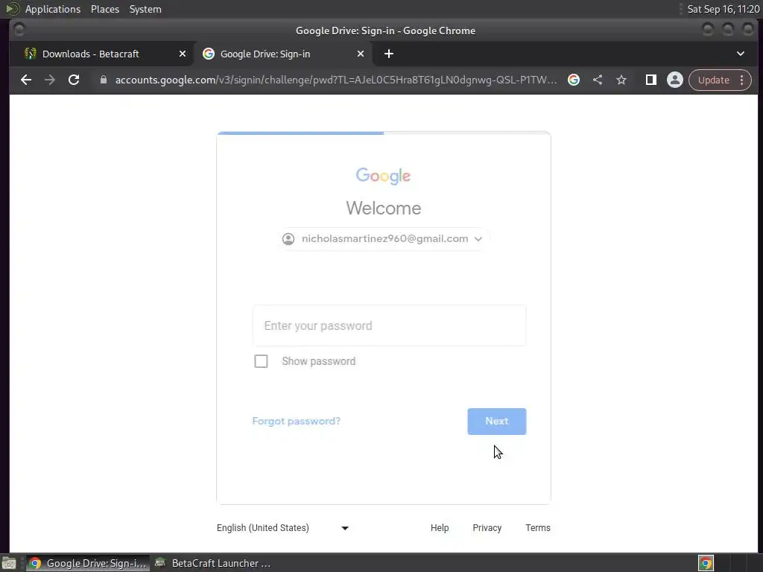This screenshot has height=572, width=763.
Task: Open a new tab with plus
Action: coord(389,54)
